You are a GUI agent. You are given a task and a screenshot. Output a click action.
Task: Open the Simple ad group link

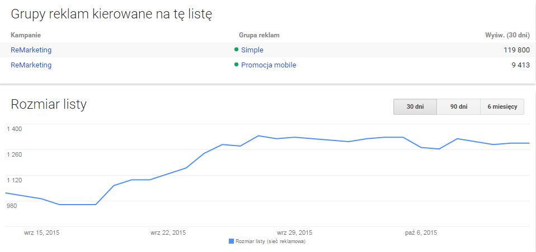(x=252, y=50)
